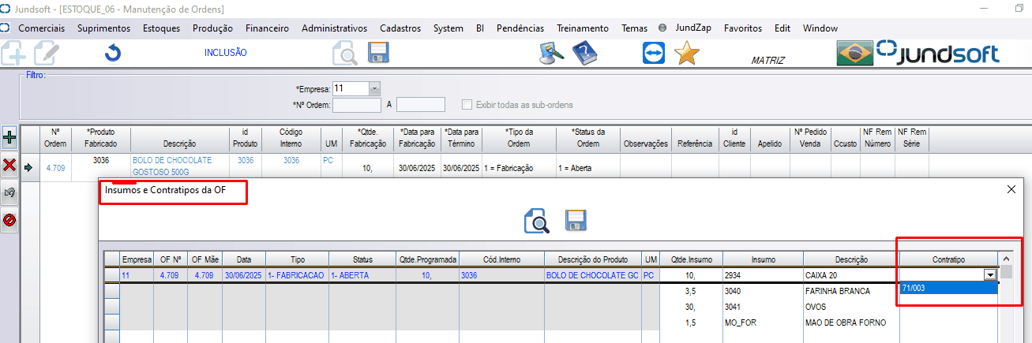Open the Contratipo dropdown arrow
Viewport: 1032px width, 343px height.
click(x=989, y=274)
